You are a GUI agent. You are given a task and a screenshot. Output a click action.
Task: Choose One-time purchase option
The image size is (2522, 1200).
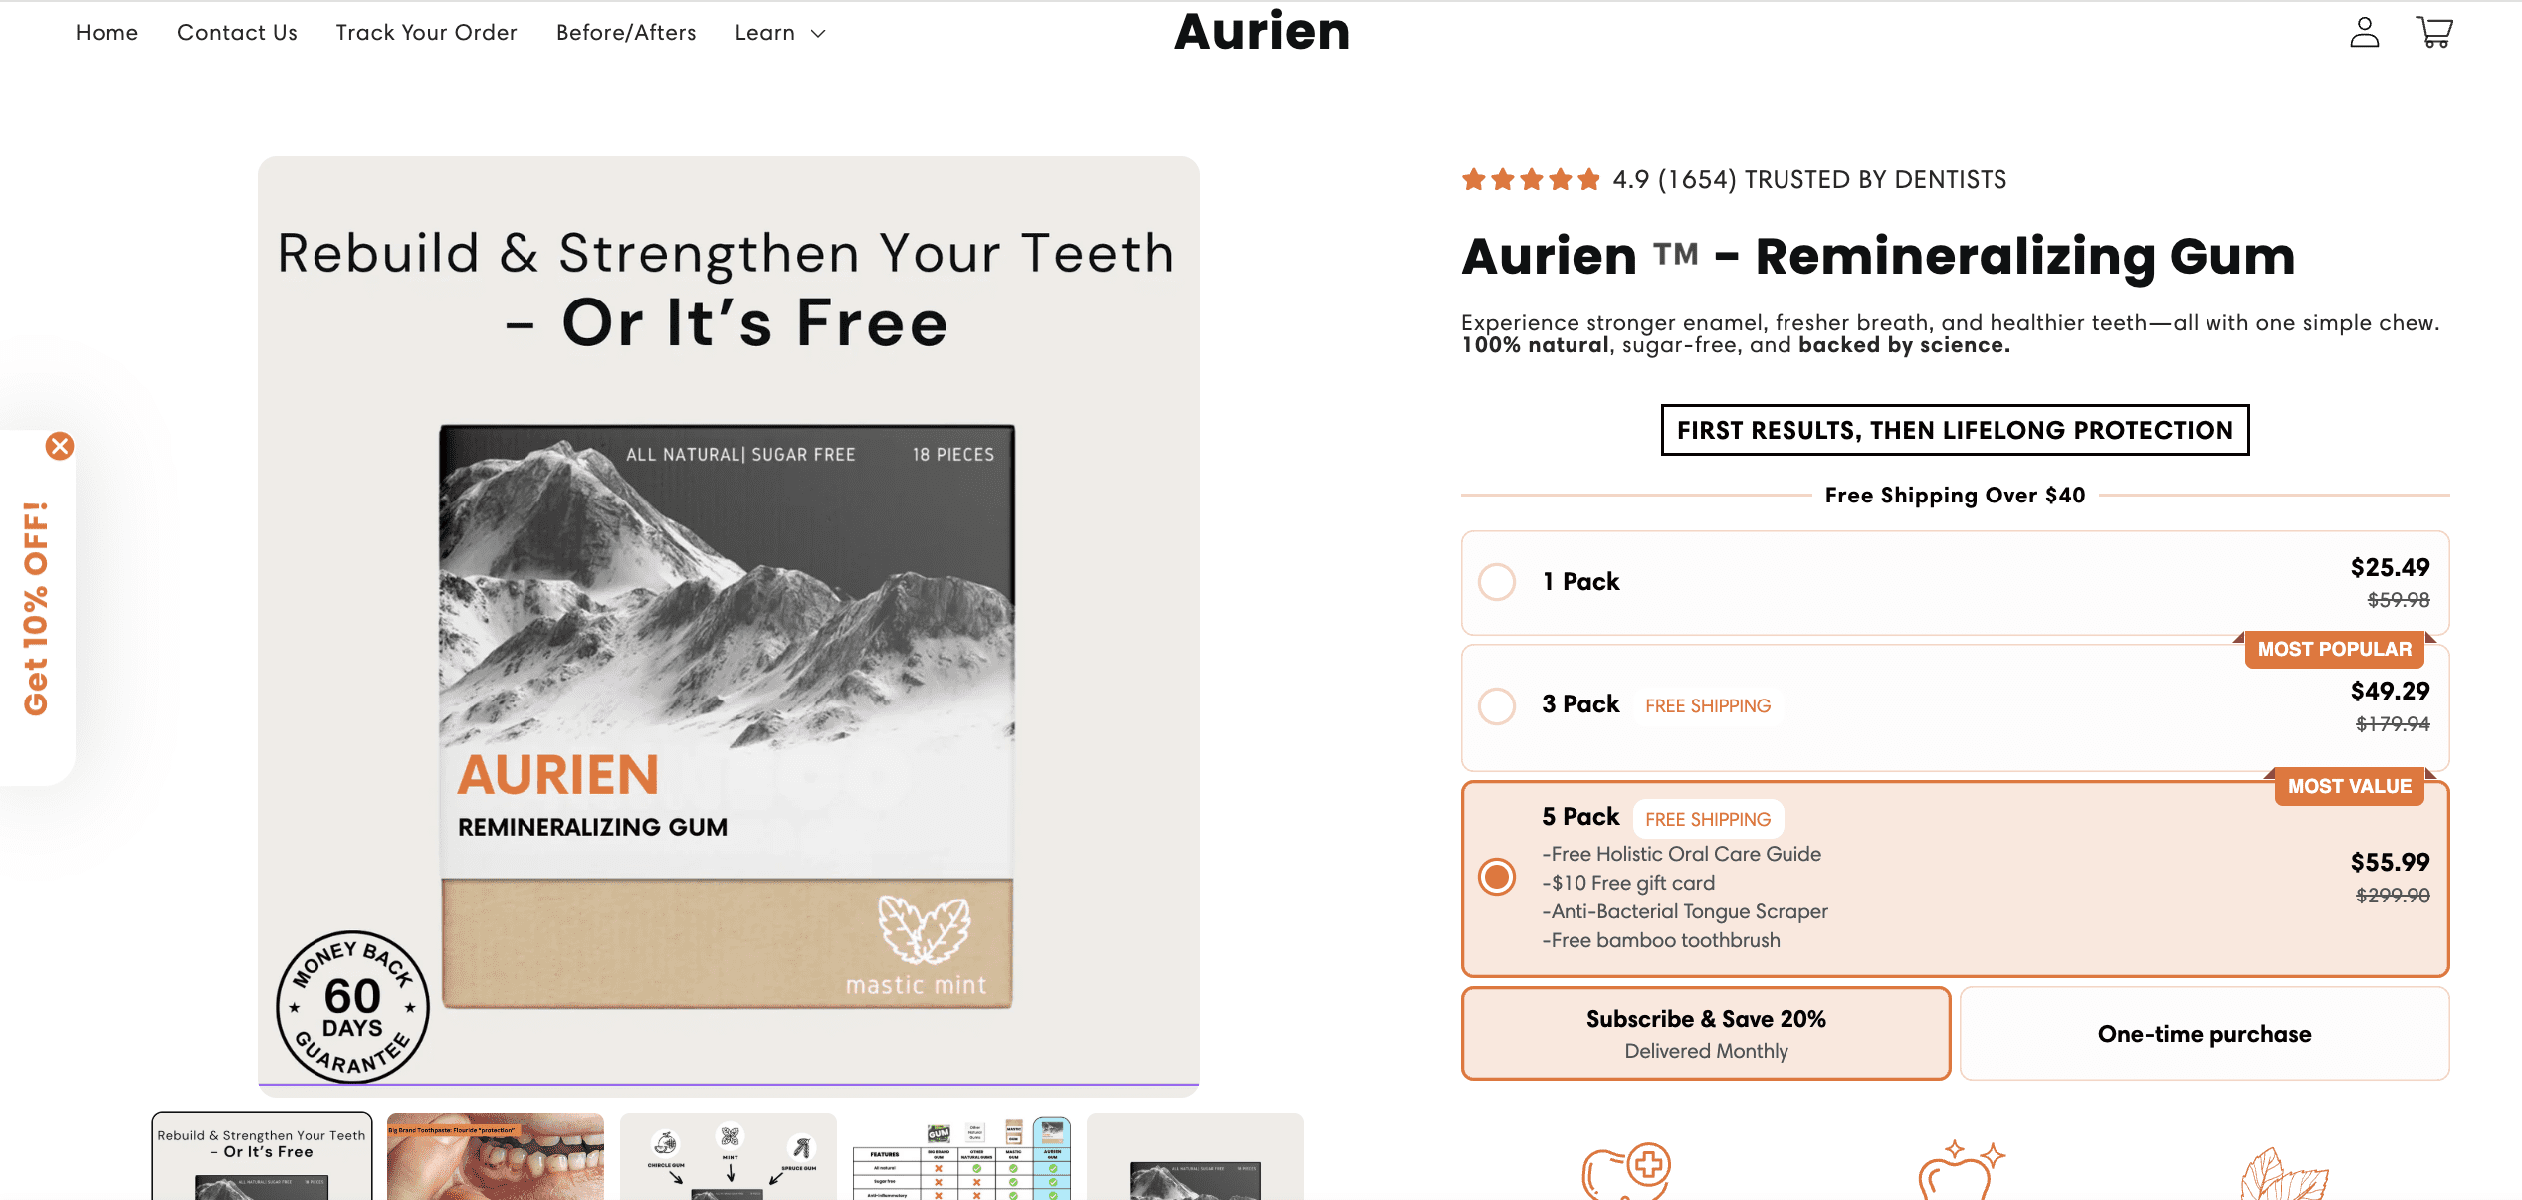click(x=2205, y=1033)
